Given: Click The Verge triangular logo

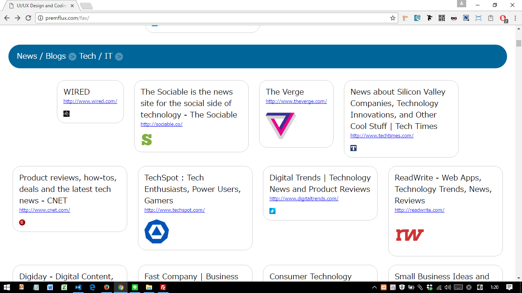Looking at the screenshot, I should click(281, 126).
